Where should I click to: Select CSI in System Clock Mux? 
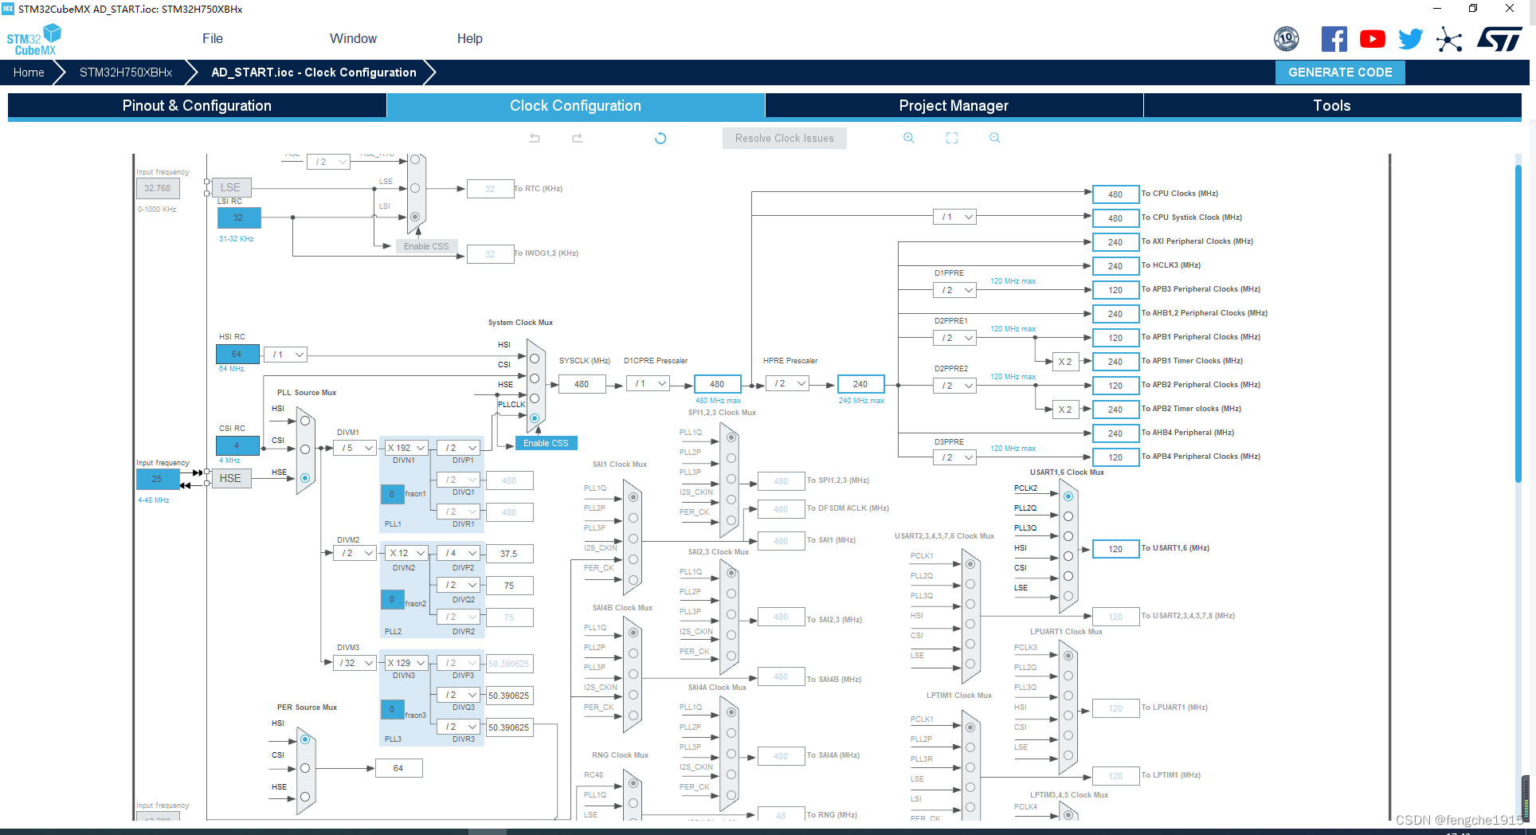(535, 378)
